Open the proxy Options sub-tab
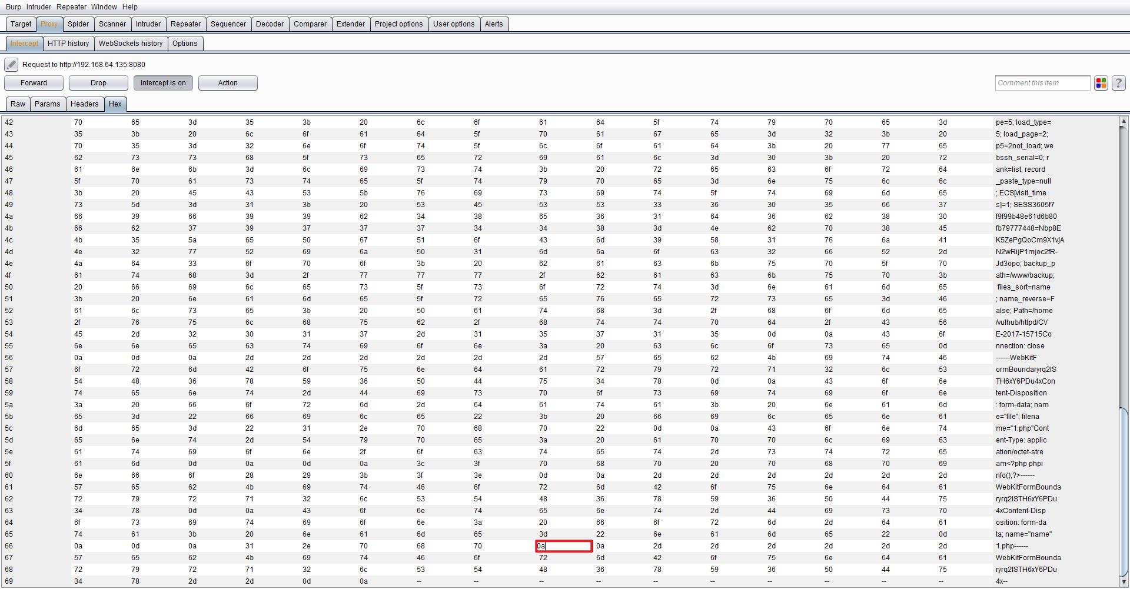The image size is (1130, 589). tap(185, 44)
